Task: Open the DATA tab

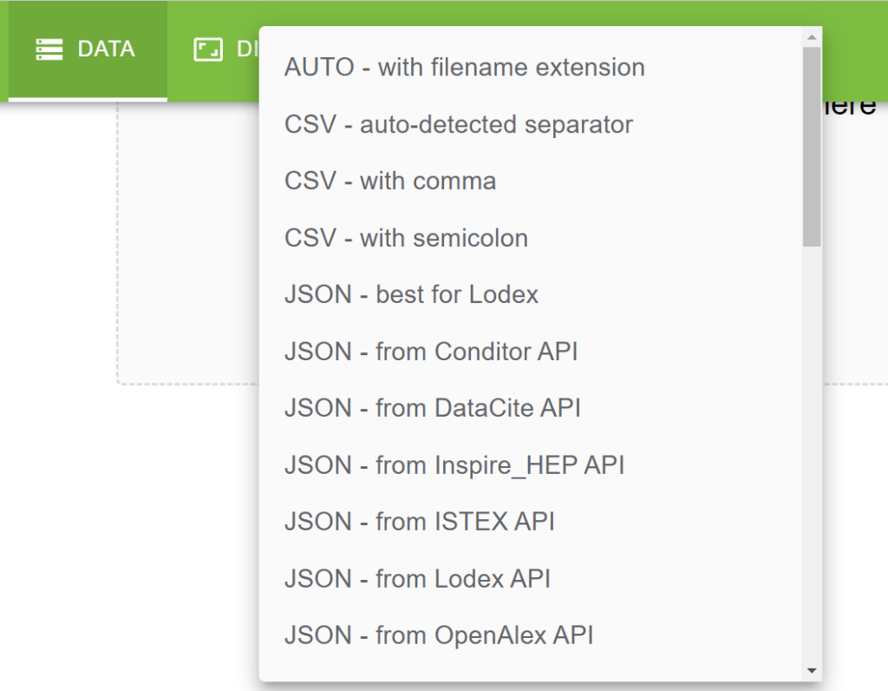Action: coord(88,49)
